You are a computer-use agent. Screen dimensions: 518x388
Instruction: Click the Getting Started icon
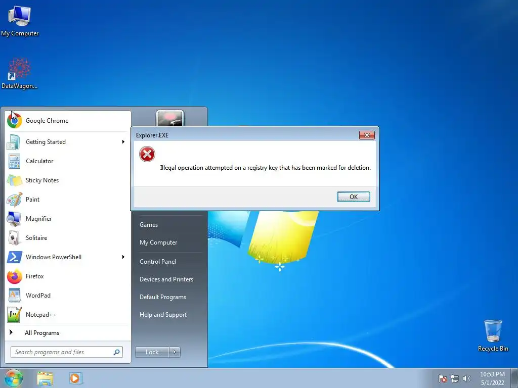14,142
